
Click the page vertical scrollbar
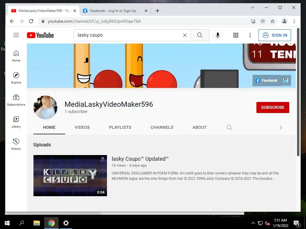pos(298,92)
